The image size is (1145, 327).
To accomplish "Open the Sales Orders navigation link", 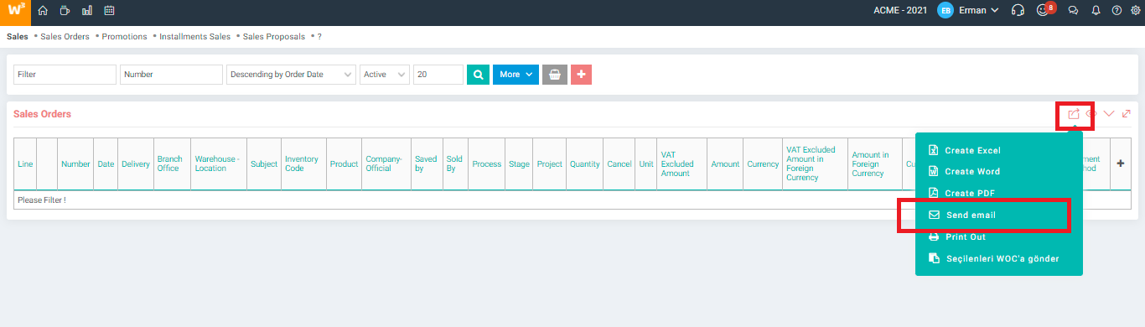I will [x=65, y=37].
